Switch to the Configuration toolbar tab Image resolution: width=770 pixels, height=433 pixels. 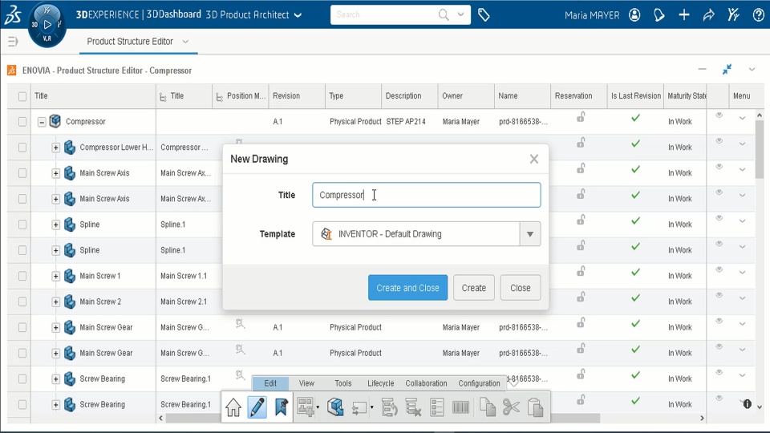pyautogui.click(x=479, y=383)
